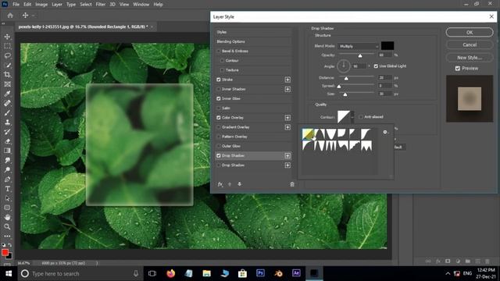Enable the Inner Shadow checkbox
The width and height of the screenshot is (500, 281).
point(219,89)
